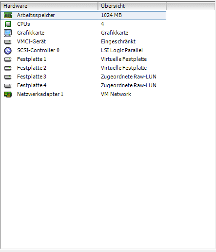Select the Grafikkarte hardware label
Screen dimensions: 216x252
coord(31,33)
